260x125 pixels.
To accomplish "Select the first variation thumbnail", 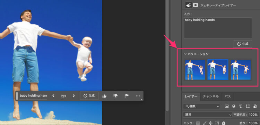I will coord(195,70).
